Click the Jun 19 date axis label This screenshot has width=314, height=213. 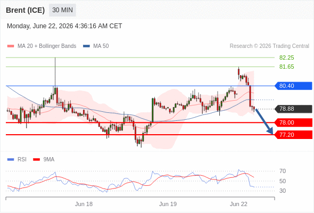pos(168,204)
